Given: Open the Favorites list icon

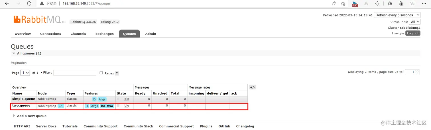Looking at the screenshot, I should (390, 3).
